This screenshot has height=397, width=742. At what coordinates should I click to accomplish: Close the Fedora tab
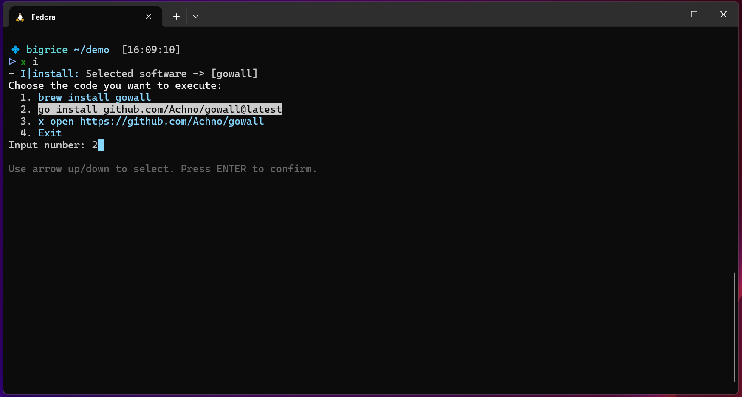[149, 17]
